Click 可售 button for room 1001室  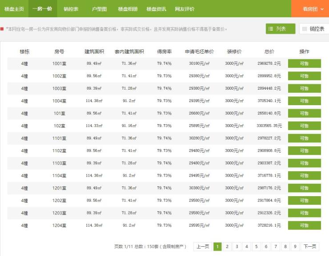[x=304, y=63]
